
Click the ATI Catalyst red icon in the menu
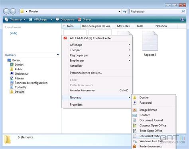coord(65,38)
